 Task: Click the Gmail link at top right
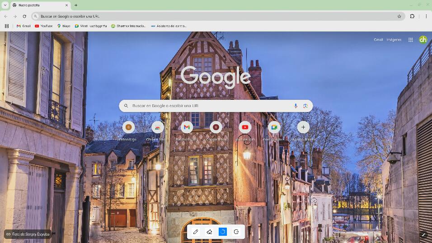pyautogui.click(x=378, y=40)
